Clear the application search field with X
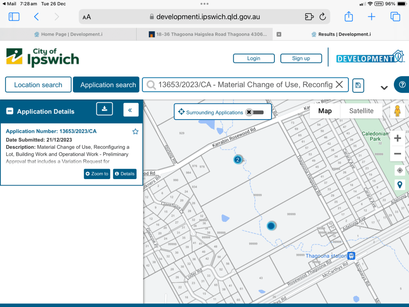The image size is (409, 307). pyautogui.click(x=339, y=85)
